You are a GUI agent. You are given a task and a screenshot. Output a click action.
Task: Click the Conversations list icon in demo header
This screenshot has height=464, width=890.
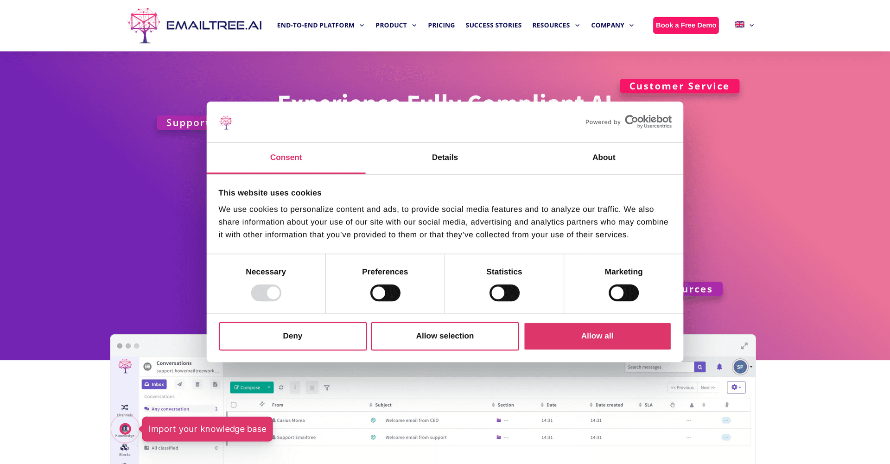[147, 367]
